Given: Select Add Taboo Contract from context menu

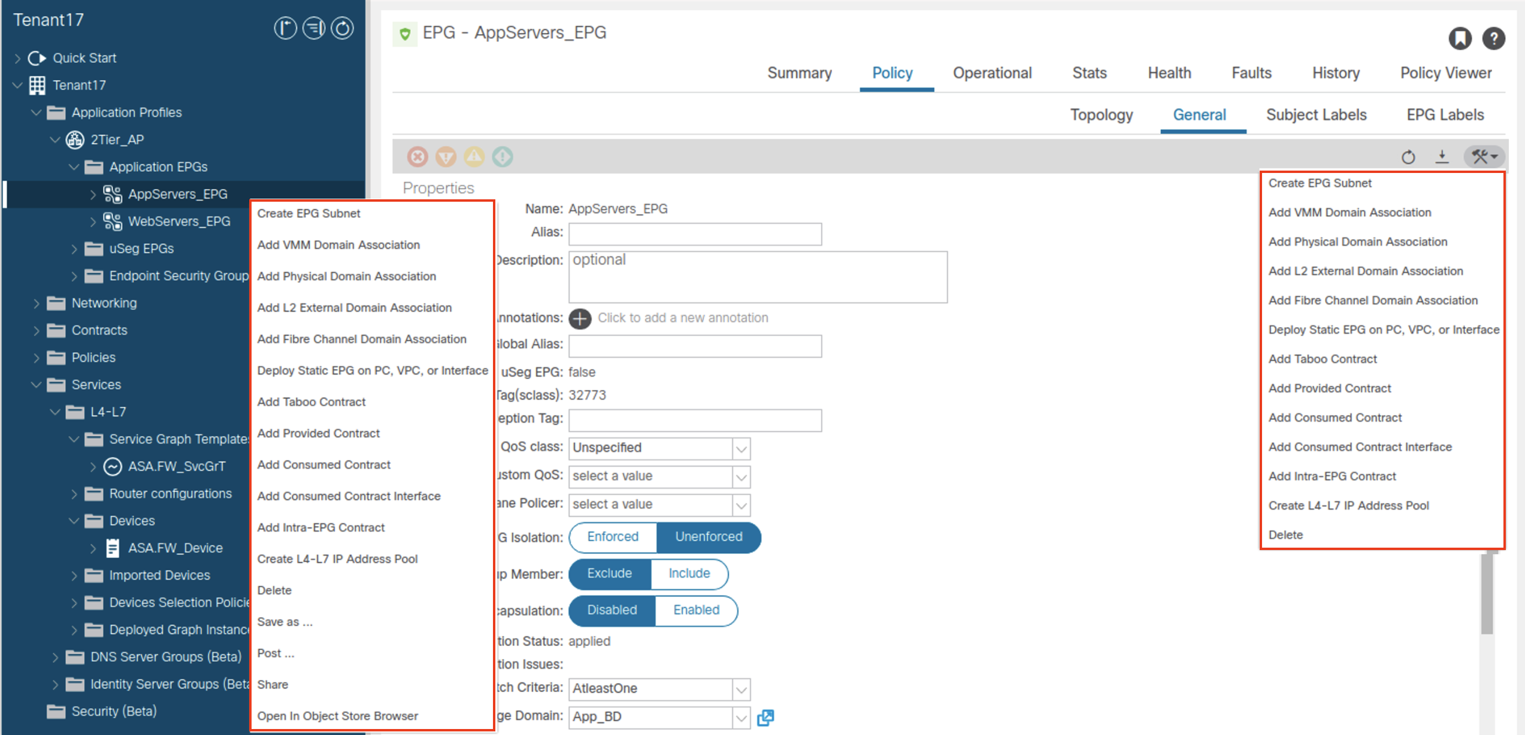Looking at the screenshot, I should [x=311, y=402].
